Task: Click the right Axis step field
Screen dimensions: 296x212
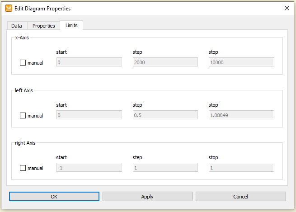Action: pyautogui.click(x=165, y=167)
